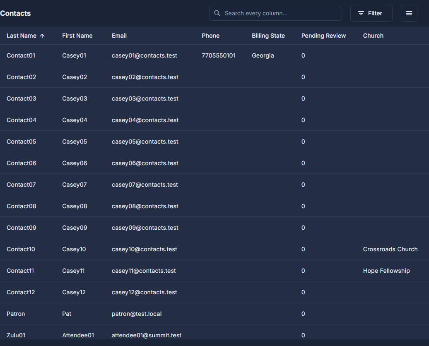Viewport: 429px width, 346px height.
Task: Sort by Last Name column header
Action: (22, 36)
